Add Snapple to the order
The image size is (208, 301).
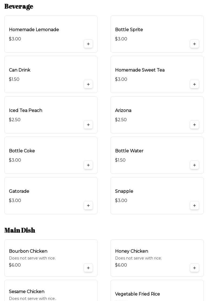[194, 206]
